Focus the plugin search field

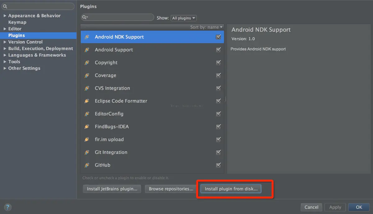point(117,17)
